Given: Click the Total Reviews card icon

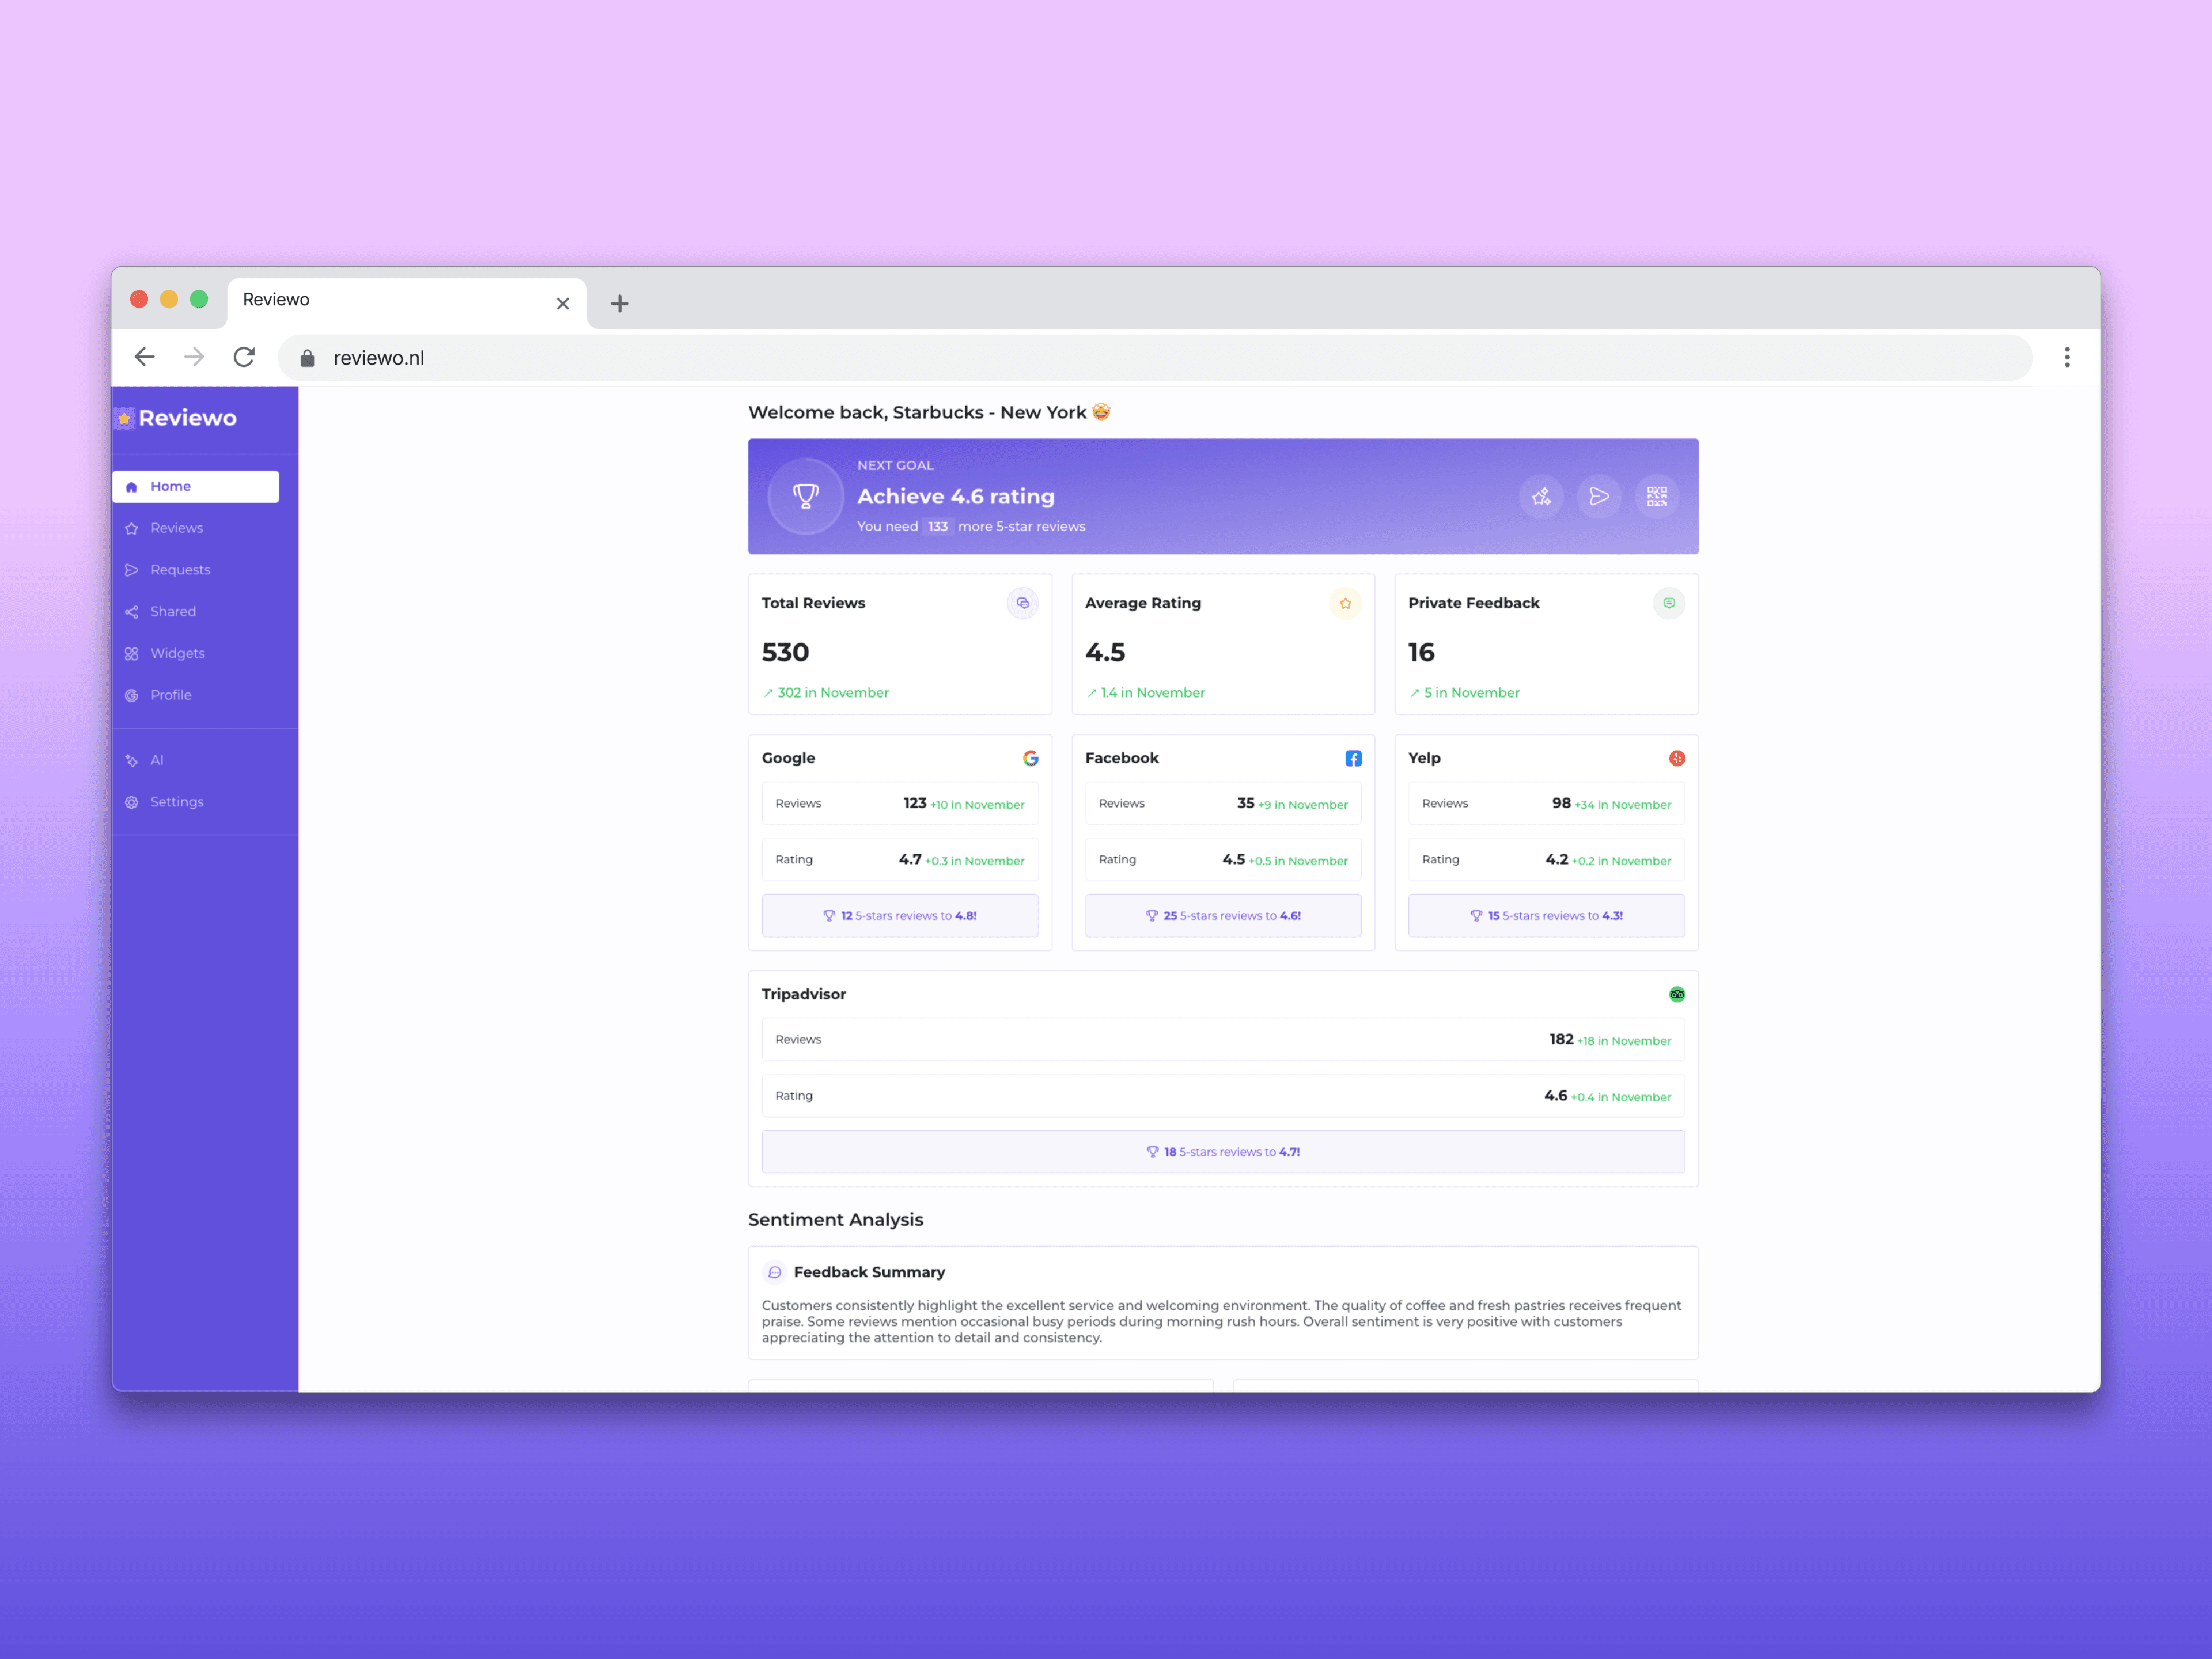Looking at the screenshot, I should (x=1022, y=603).
